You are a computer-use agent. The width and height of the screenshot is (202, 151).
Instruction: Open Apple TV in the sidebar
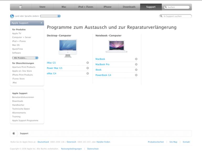[17, 33]
